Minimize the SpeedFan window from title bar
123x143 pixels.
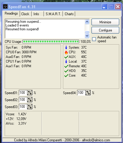pyautogui.click(x=104, y=7)
